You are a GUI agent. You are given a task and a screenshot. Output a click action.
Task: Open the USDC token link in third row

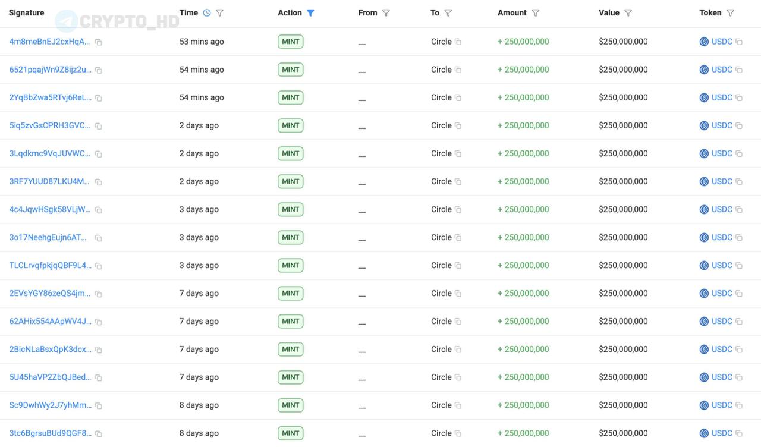pos(722,97)
